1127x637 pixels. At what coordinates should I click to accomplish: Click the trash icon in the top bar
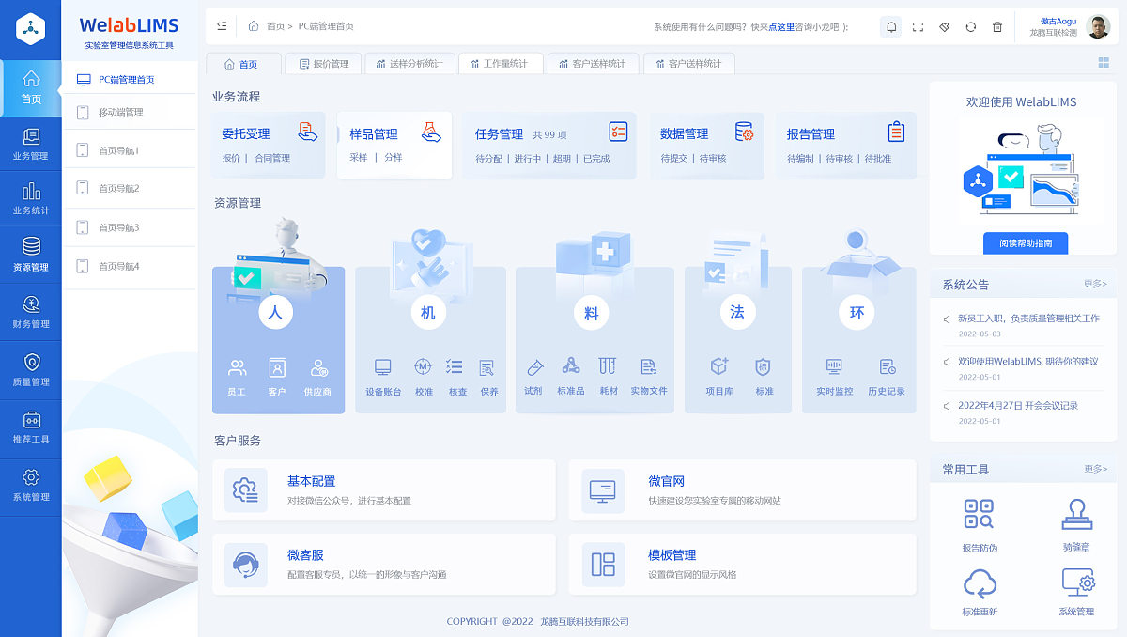pos(996,27)
